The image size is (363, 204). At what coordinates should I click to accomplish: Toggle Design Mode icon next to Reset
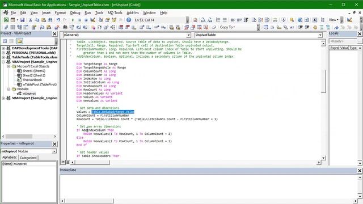[92, 20]
